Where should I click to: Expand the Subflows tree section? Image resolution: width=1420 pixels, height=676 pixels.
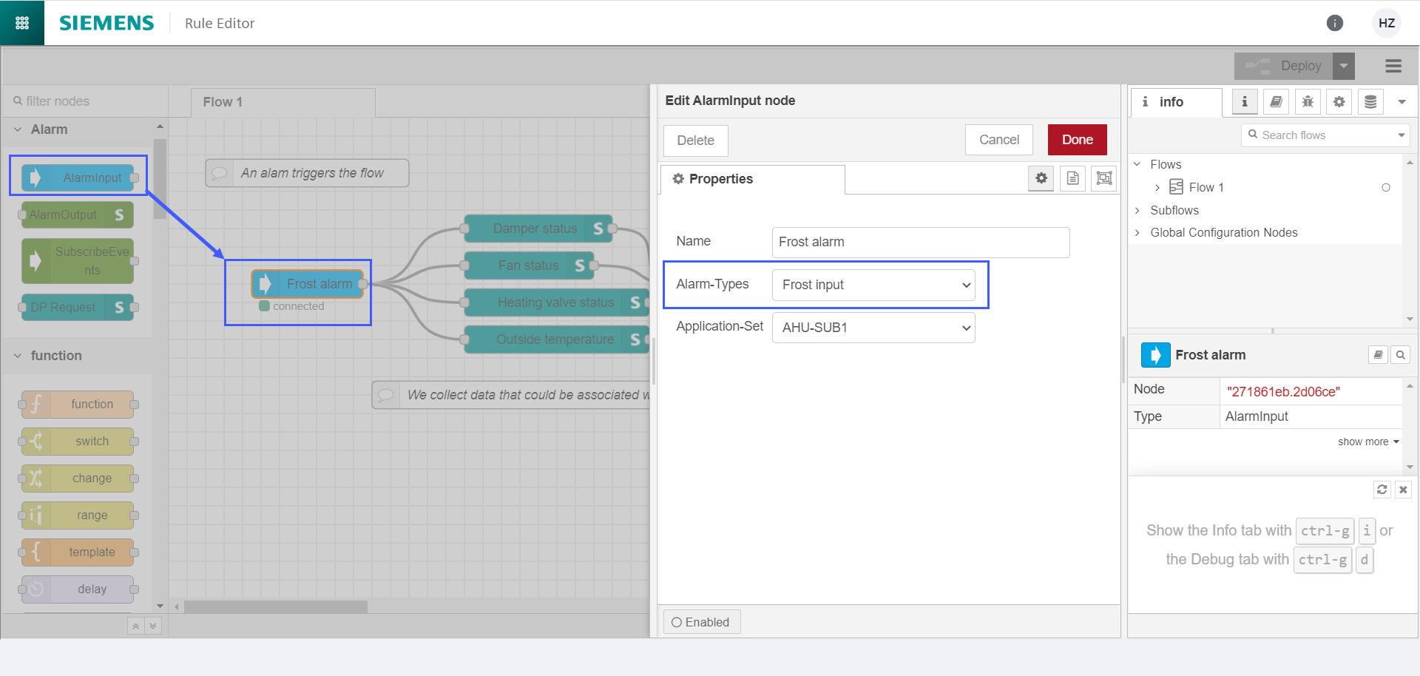1137,210
